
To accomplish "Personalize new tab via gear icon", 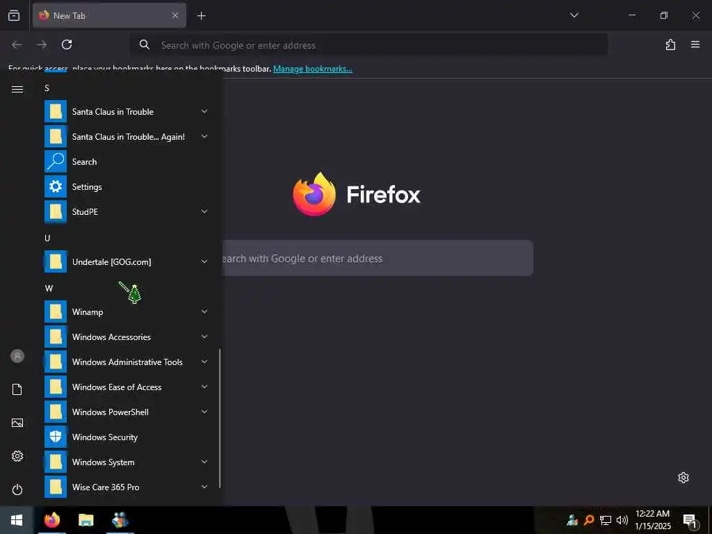I will (683, 478).
